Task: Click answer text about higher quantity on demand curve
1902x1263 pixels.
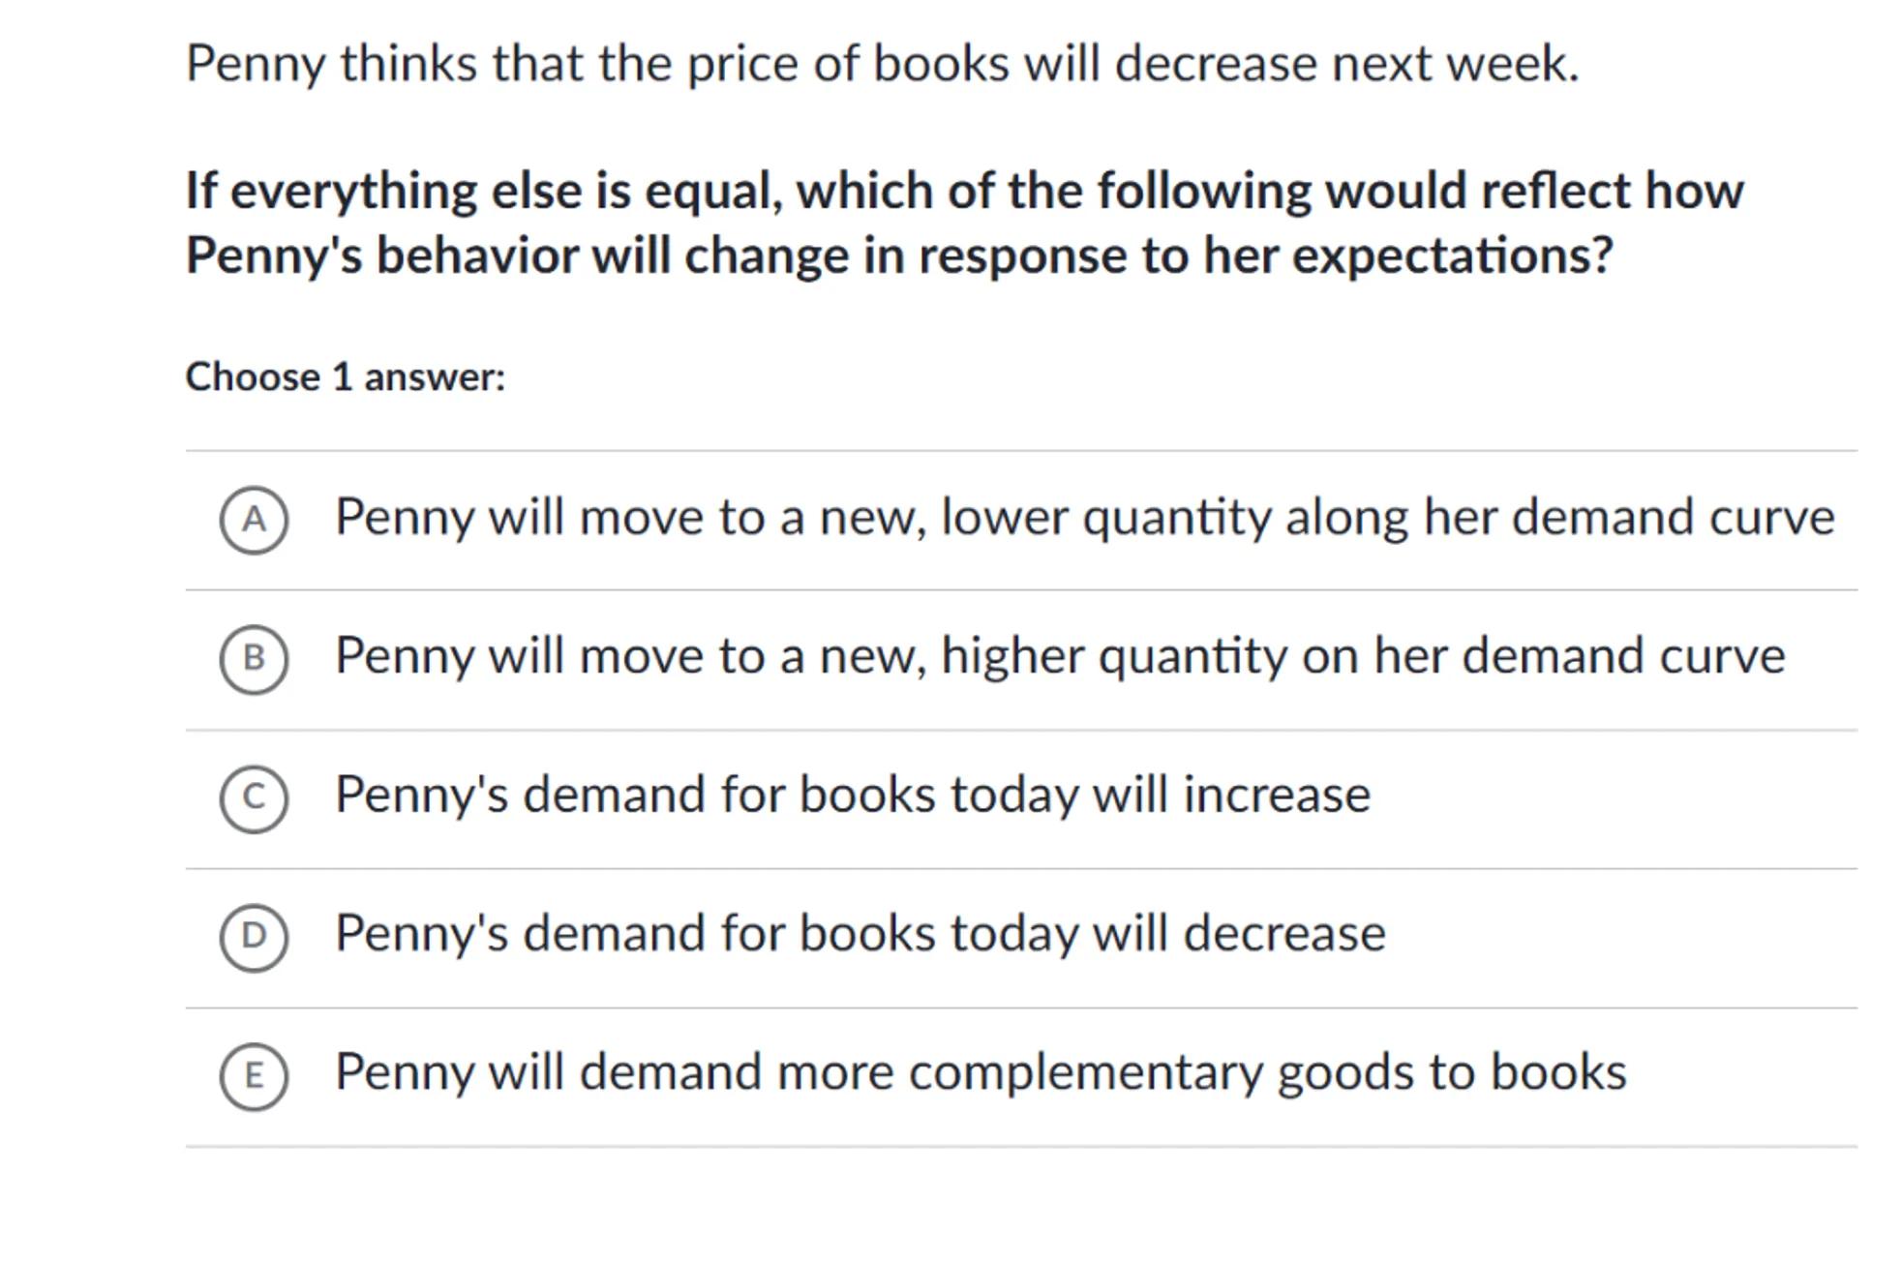Action: click(x=1060, y=657)
